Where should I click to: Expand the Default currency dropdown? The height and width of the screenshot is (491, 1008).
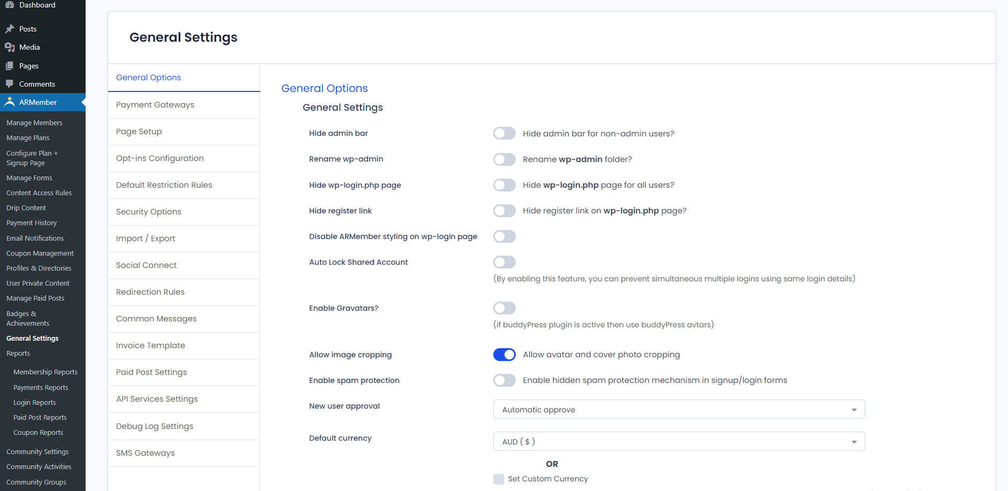[678, 442]
